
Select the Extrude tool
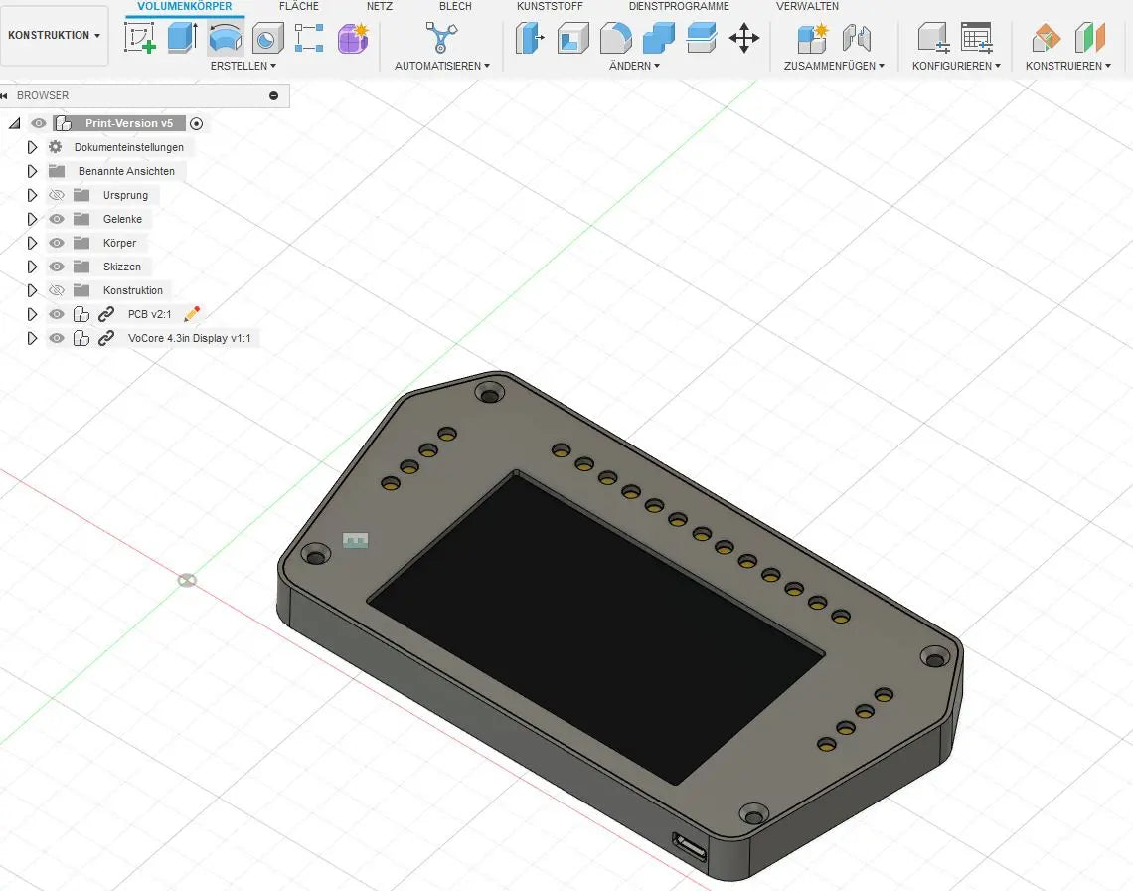coord(182,38)
